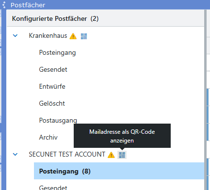Collapse the Krankenhaus mailbox tree
This screenshot has height=190, width=210.
15,35
